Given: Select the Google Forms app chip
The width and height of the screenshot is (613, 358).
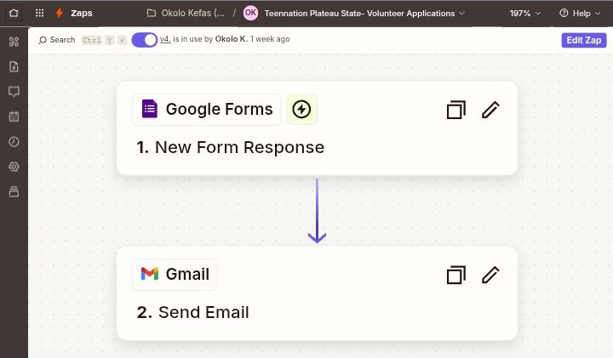Looking at the screenshot, I should pos(206,110).
